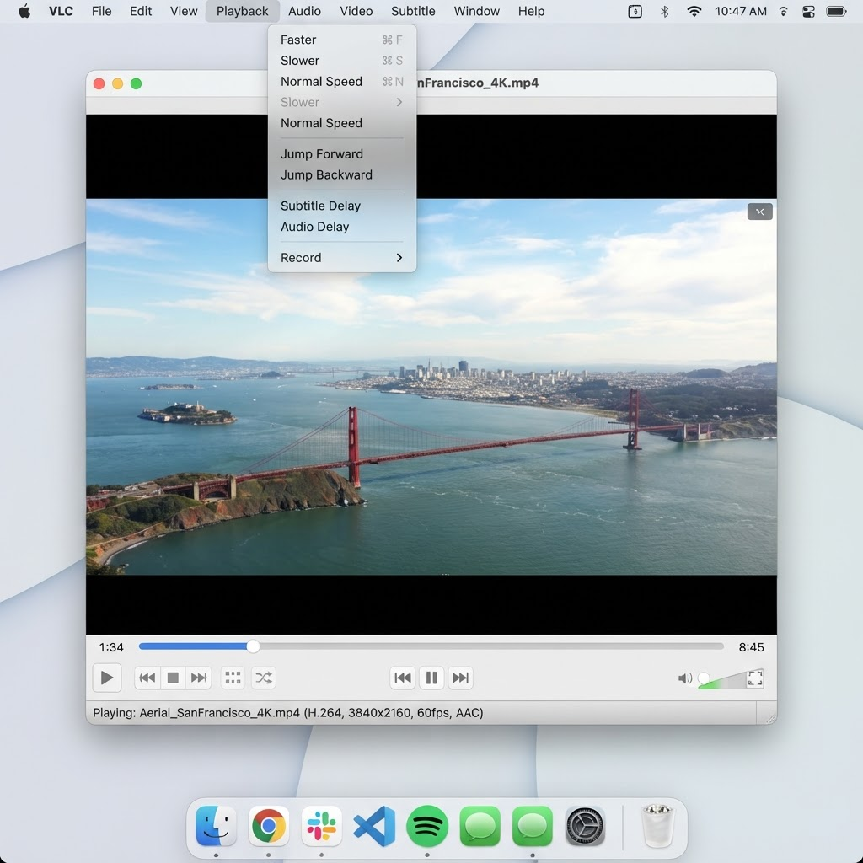The image size is (863, 863).
Task: Open the View menu
Action: [x=183, y=11]
